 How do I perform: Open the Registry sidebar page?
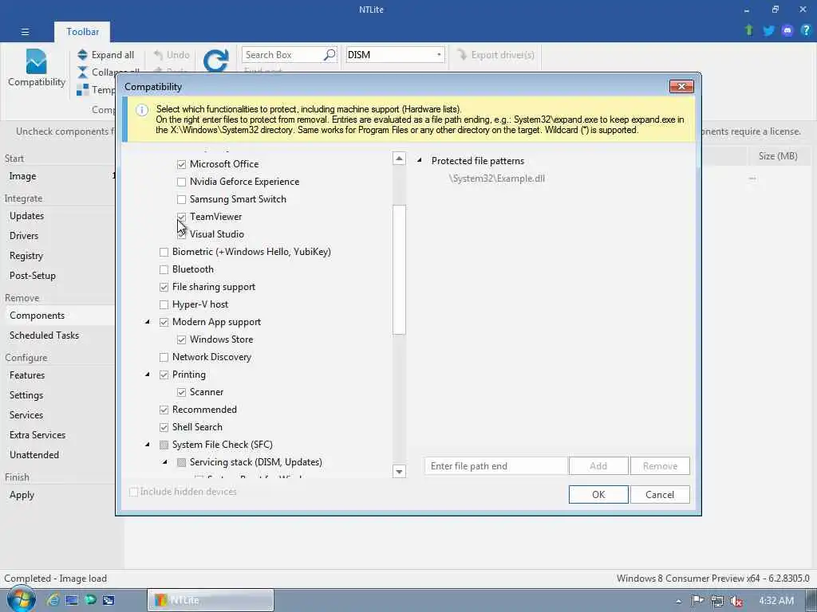pyautogui.click(x=26, y=256)
